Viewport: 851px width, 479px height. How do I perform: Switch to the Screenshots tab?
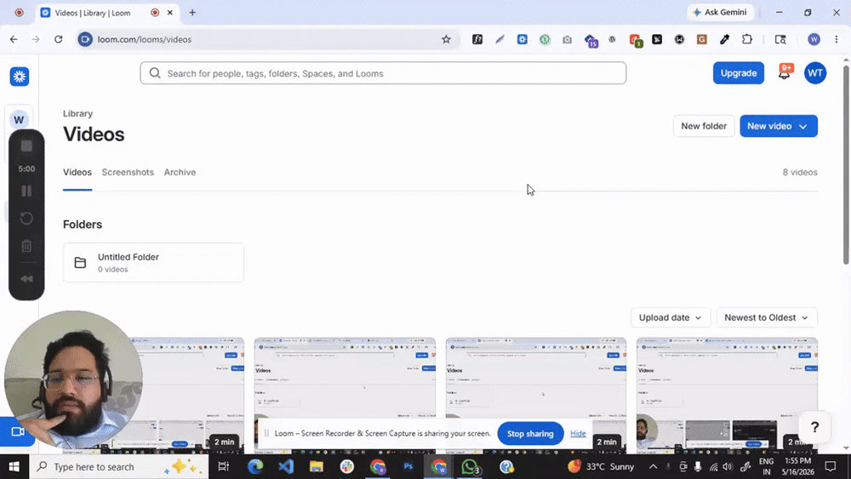click(x=128, y=173)
